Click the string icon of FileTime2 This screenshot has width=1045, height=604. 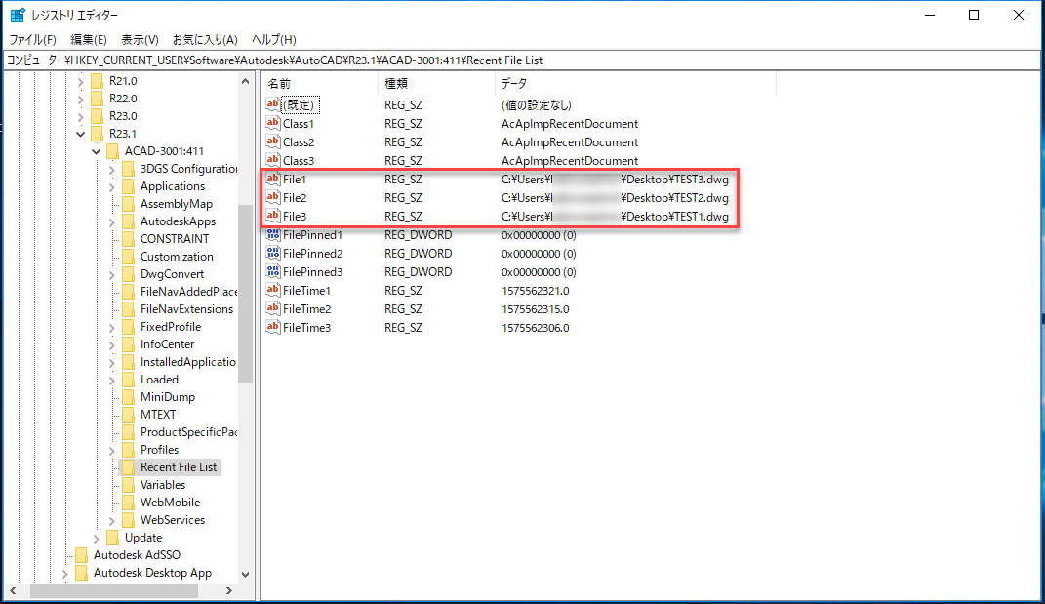(x=272, y=308)
